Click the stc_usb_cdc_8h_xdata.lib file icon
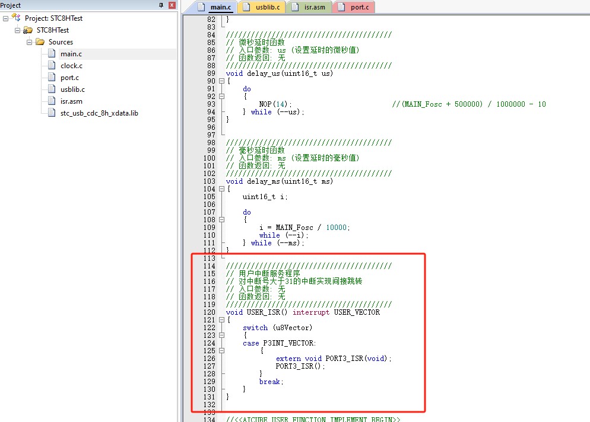This screenshot has height=422, width=590. point(52,113)
